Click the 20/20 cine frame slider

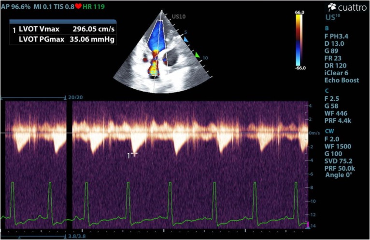click(33, 97)
